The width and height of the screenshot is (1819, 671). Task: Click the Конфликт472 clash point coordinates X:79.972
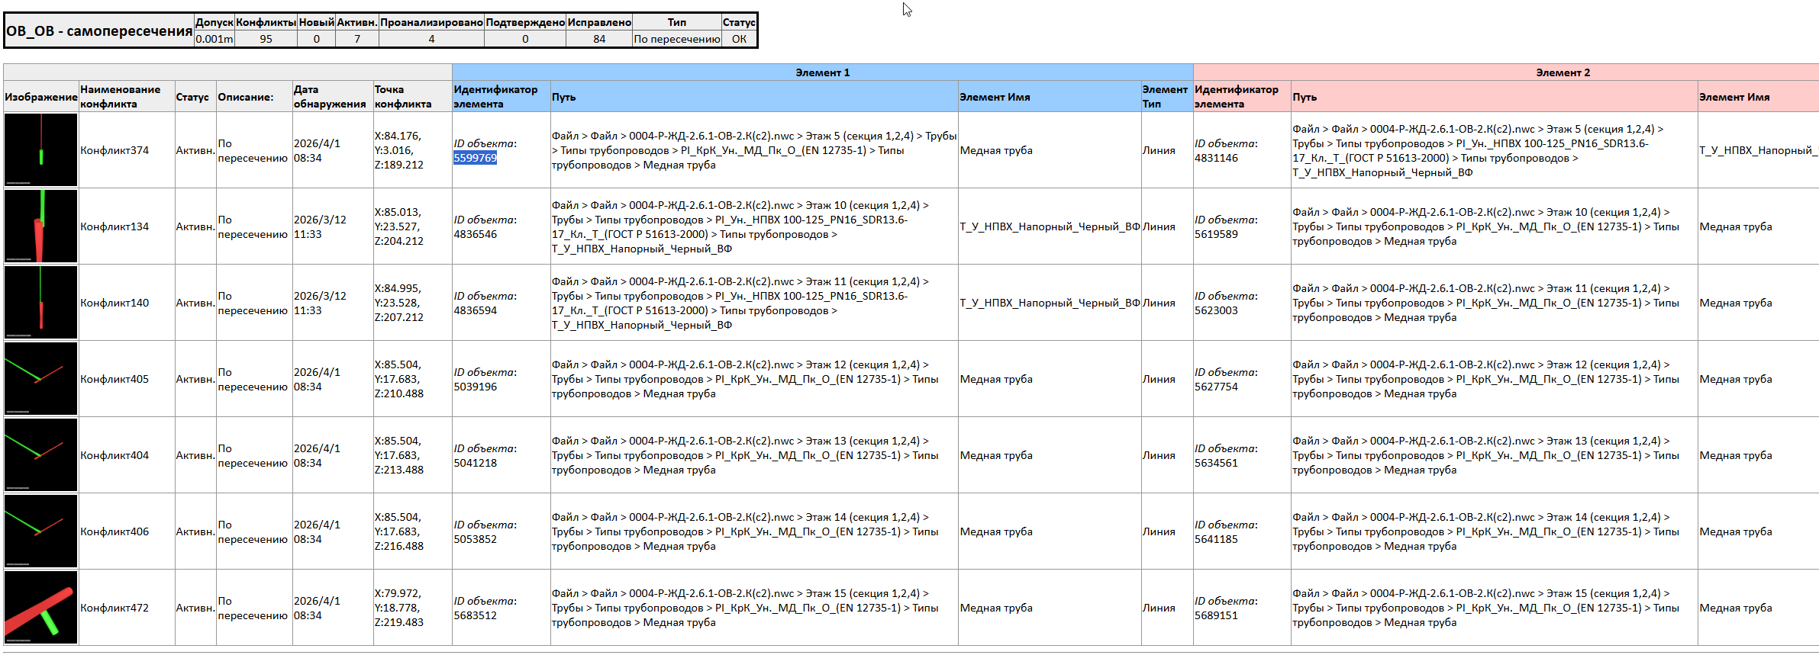click(398, 608)
